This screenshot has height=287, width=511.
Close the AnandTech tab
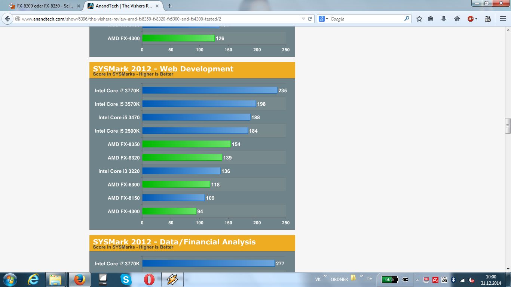point(157,6)
